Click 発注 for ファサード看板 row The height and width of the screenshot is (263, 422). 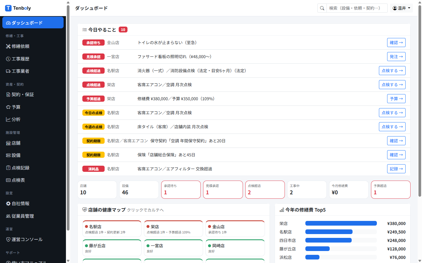(396, 56)
